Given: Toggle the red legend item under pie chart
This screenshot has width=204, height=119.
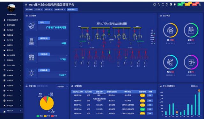Looking at the screenshot, I should click(54, 116).
